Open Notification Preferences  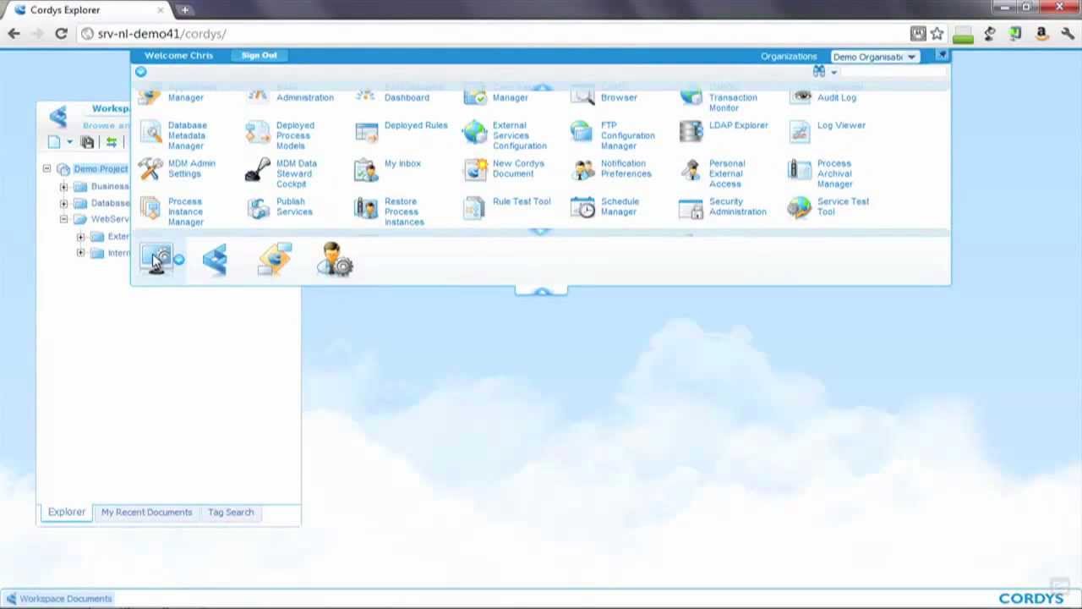pos(582,169)
